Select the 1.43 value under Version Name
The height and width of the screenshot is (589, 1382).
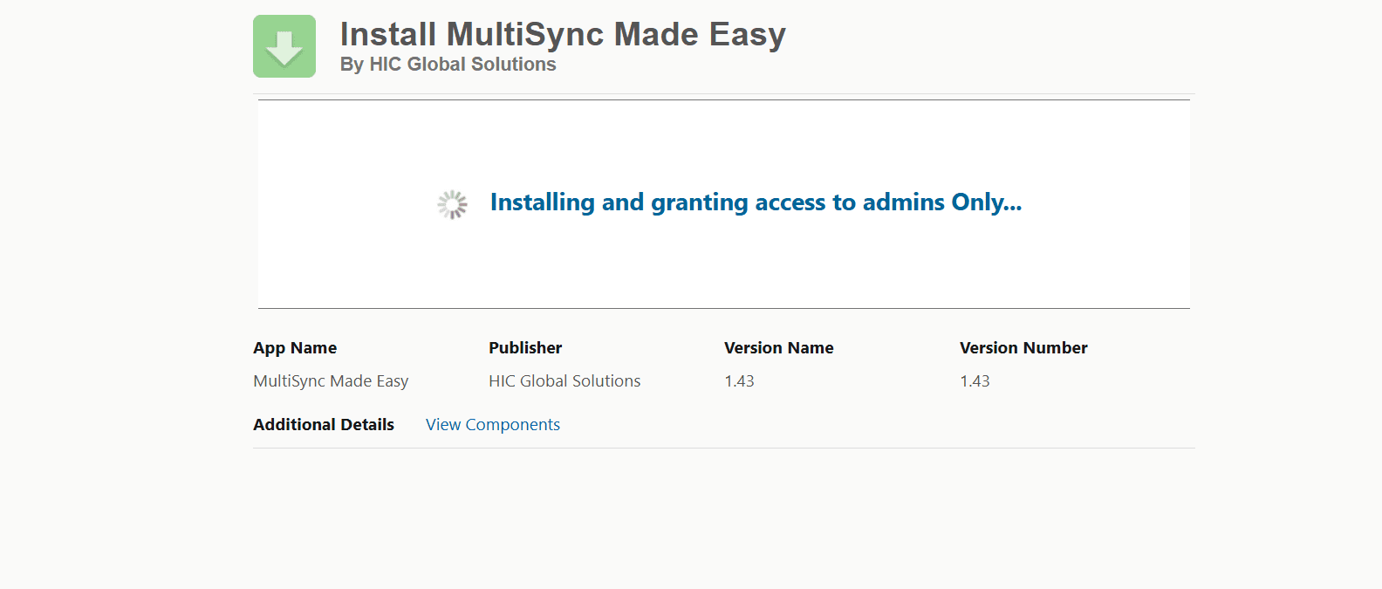[x=739, y=381]
